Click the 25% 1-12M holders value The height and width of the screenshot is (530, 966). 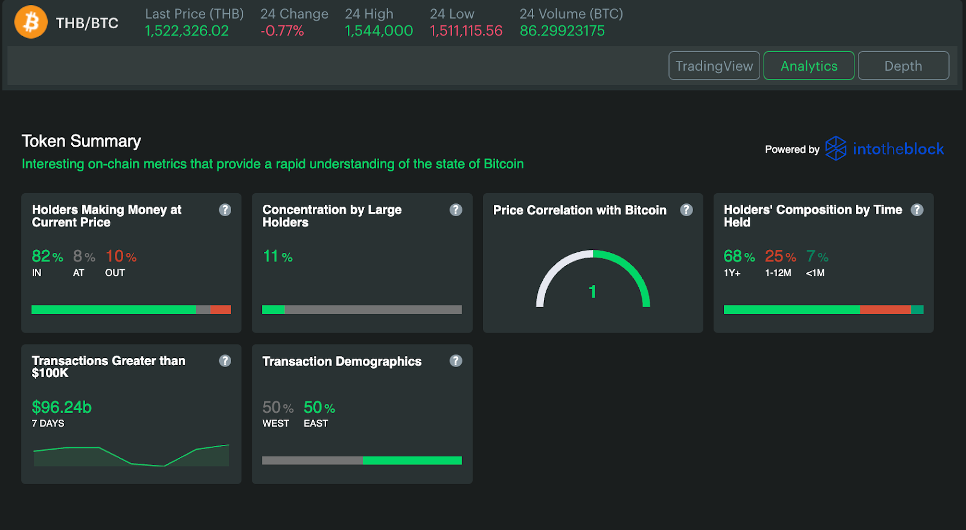[781, 257]
